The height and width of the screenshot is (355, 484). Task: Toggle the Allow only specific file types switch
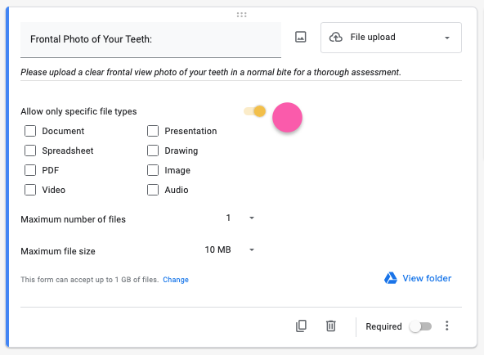255,111
